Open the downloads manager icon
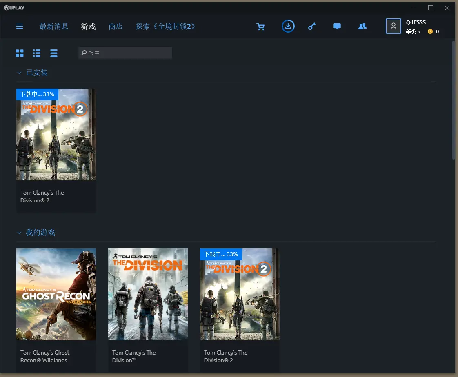458x377 pixels. (x=288, y=26)
